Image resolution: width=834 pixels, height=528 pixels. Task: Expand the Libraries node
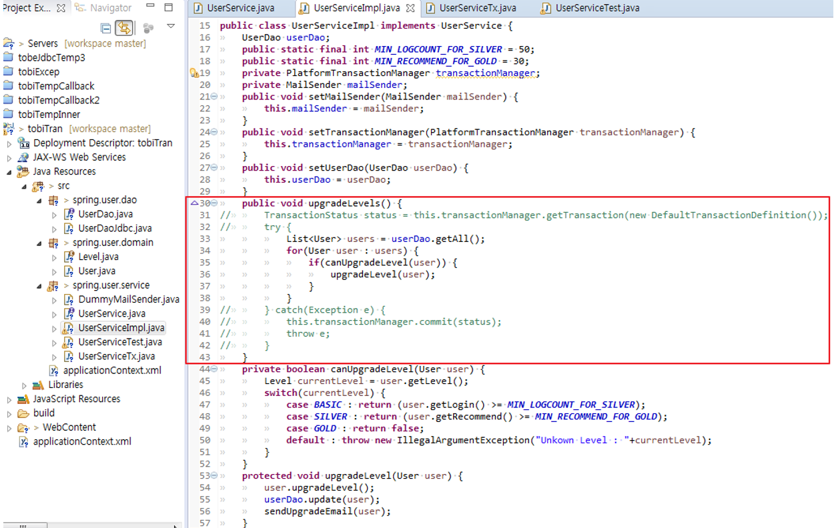[25, 385]
